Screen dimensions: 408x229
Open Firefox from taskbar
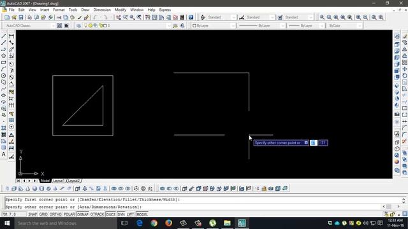168,223
